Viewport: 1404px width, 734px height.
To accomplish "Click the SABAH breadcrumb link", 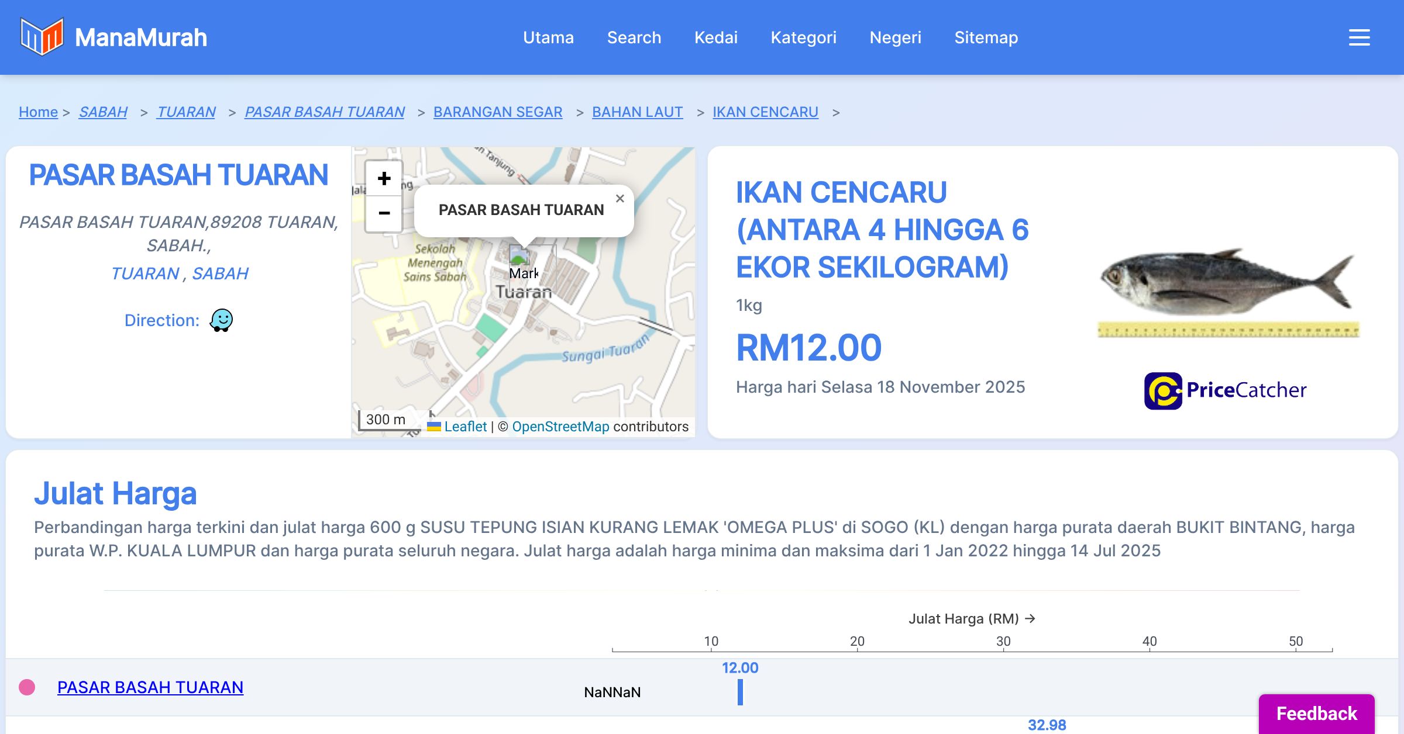I will (103, 112).
